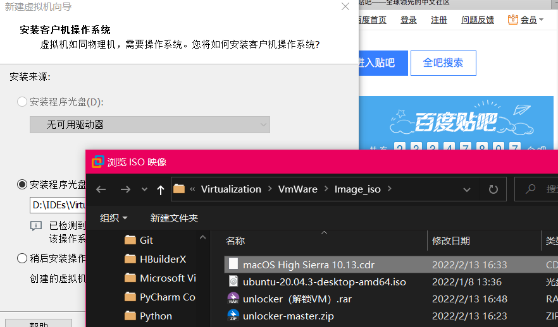Expand the chevron after VmWare breadcrumb
Image resolution: width=558 pixels, height=327 pixels.
[326, 189]
